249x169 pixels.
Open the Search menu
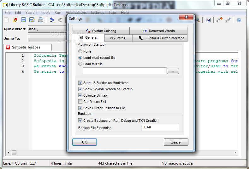click(31, 13)
